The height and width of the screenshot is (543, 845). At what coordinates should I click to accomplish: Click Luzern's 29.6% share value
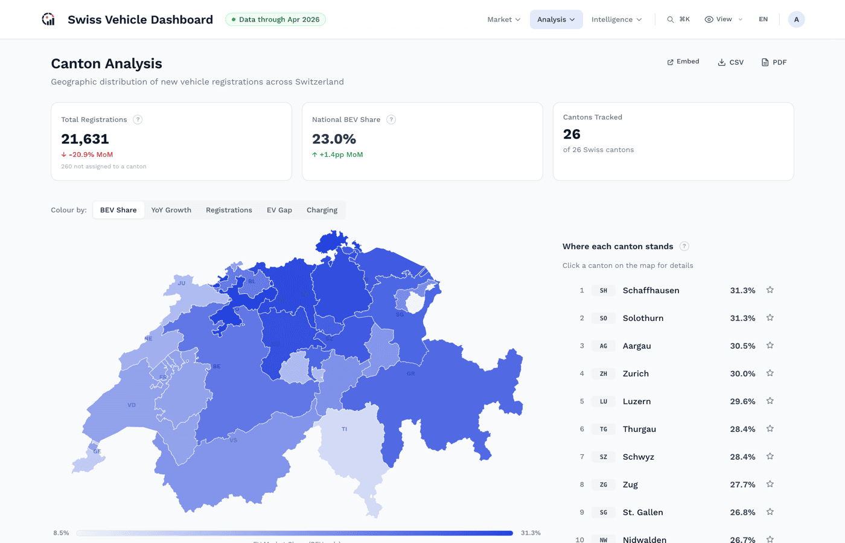click(742, 401)
